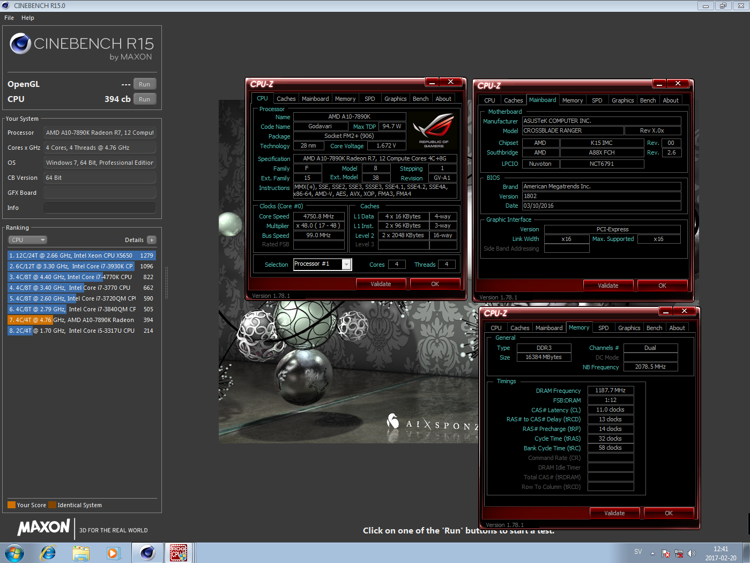
Task: Open the File menu
Action: pyautogui.click(x=9, y=18)
